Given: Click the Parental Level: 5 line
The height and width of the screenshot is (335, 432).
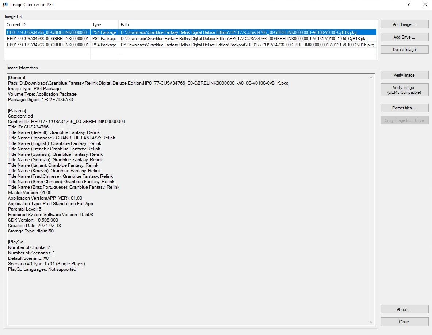Looking at the screenshot, I should click(x=24, y=209).
